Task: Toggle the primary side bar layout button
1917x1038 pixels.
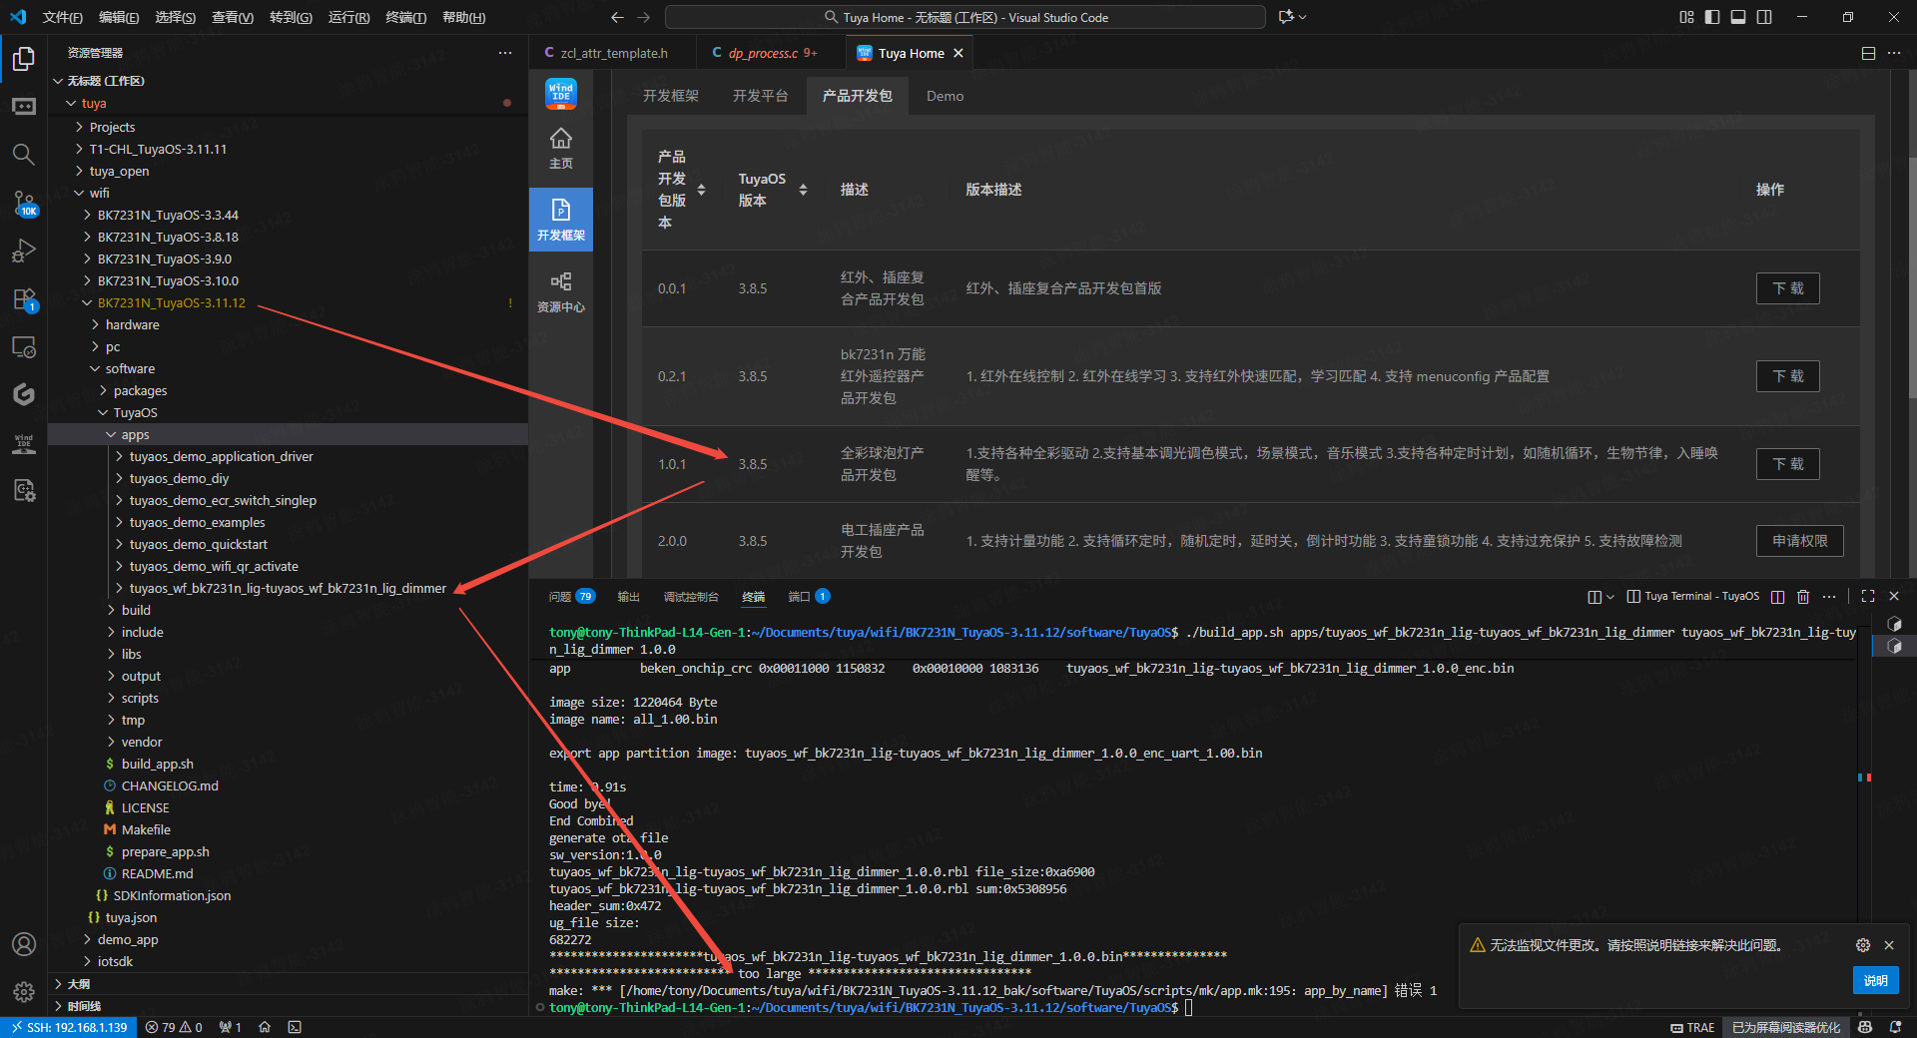Action: 1712,17
